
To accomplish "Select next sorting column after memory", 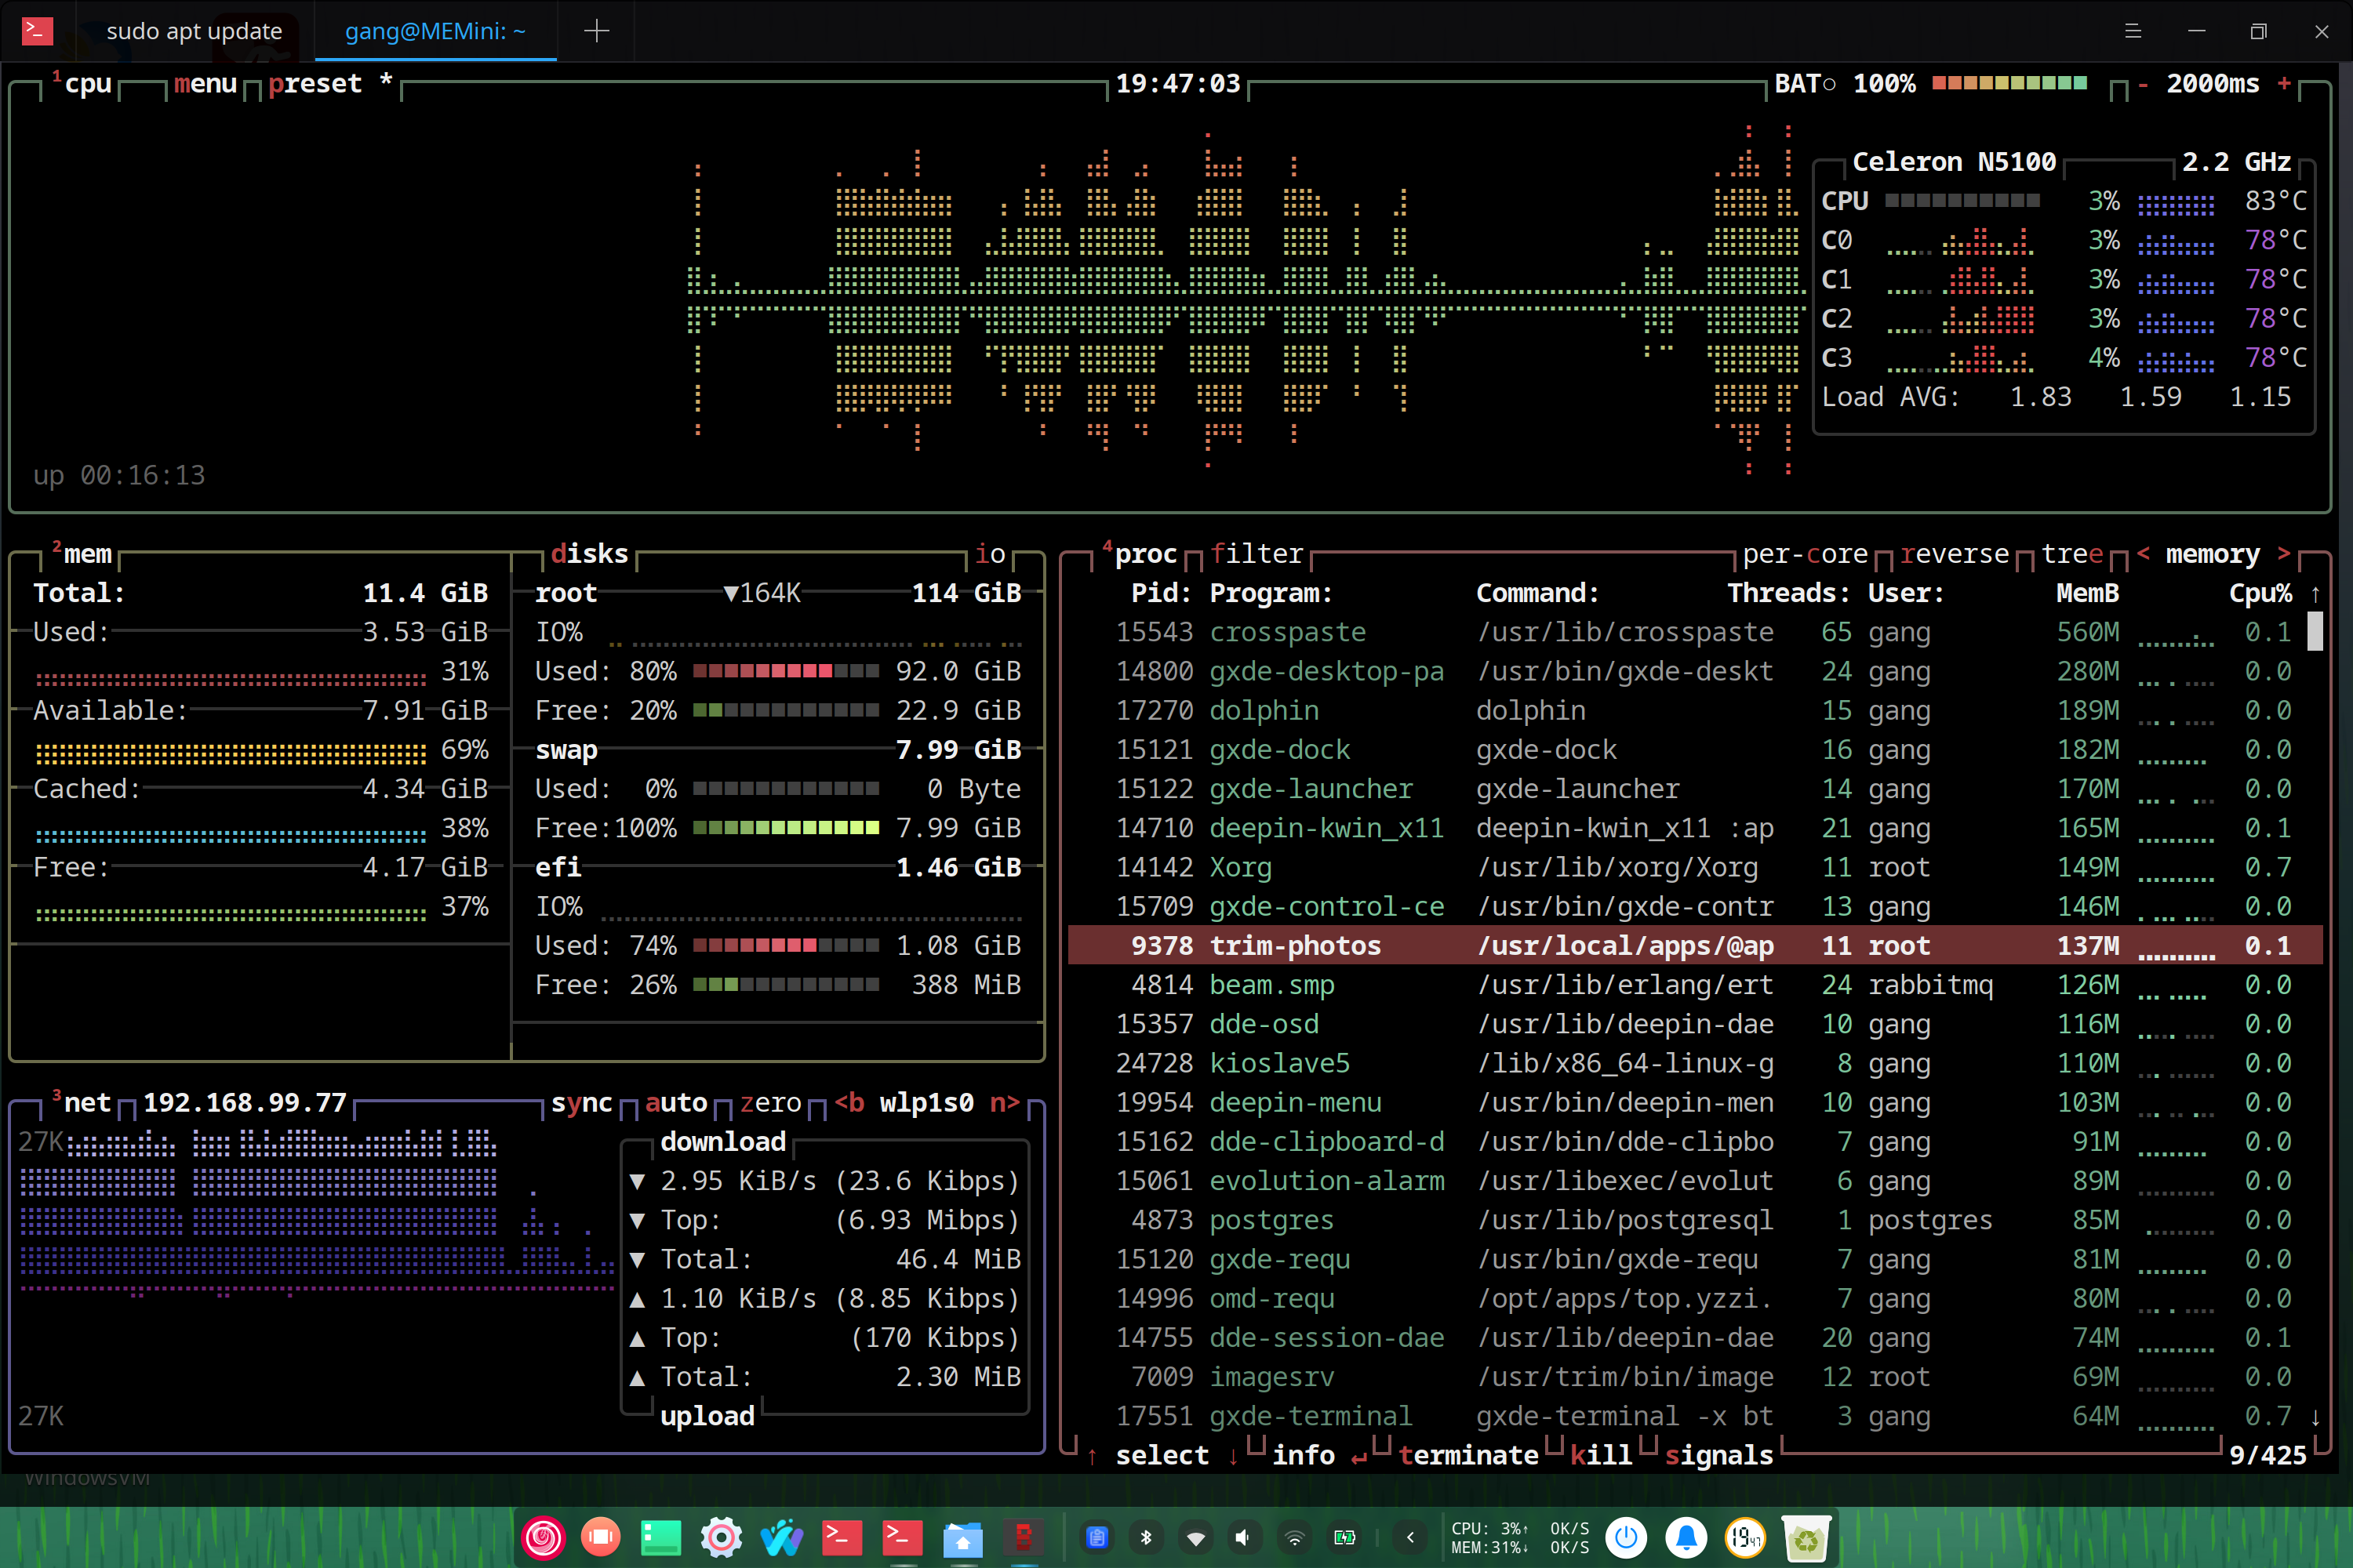I will (x=2284, y=553).
